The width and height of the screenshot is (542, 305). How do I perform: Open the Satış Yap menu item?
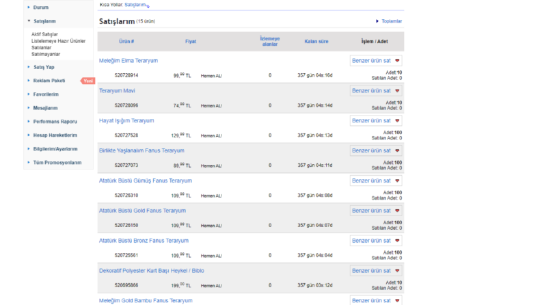coord(44,67)
